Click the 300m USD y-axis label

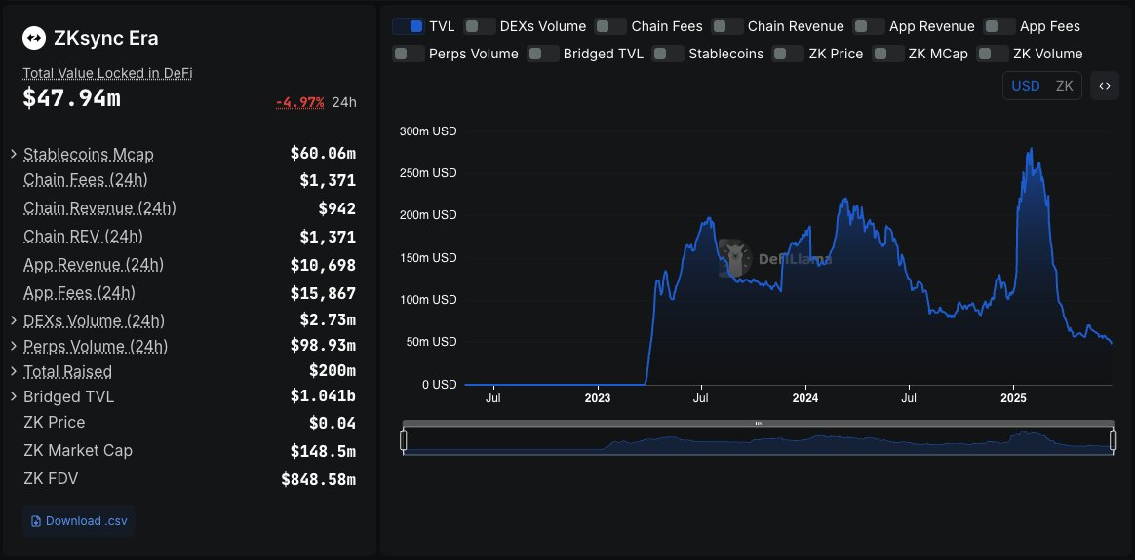(428, 131)
